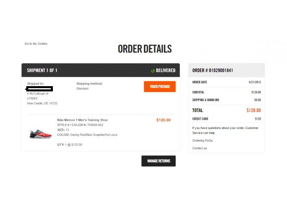Click the Customer Service help text
This screenshot has height=201, width=287.
point(225,130)
